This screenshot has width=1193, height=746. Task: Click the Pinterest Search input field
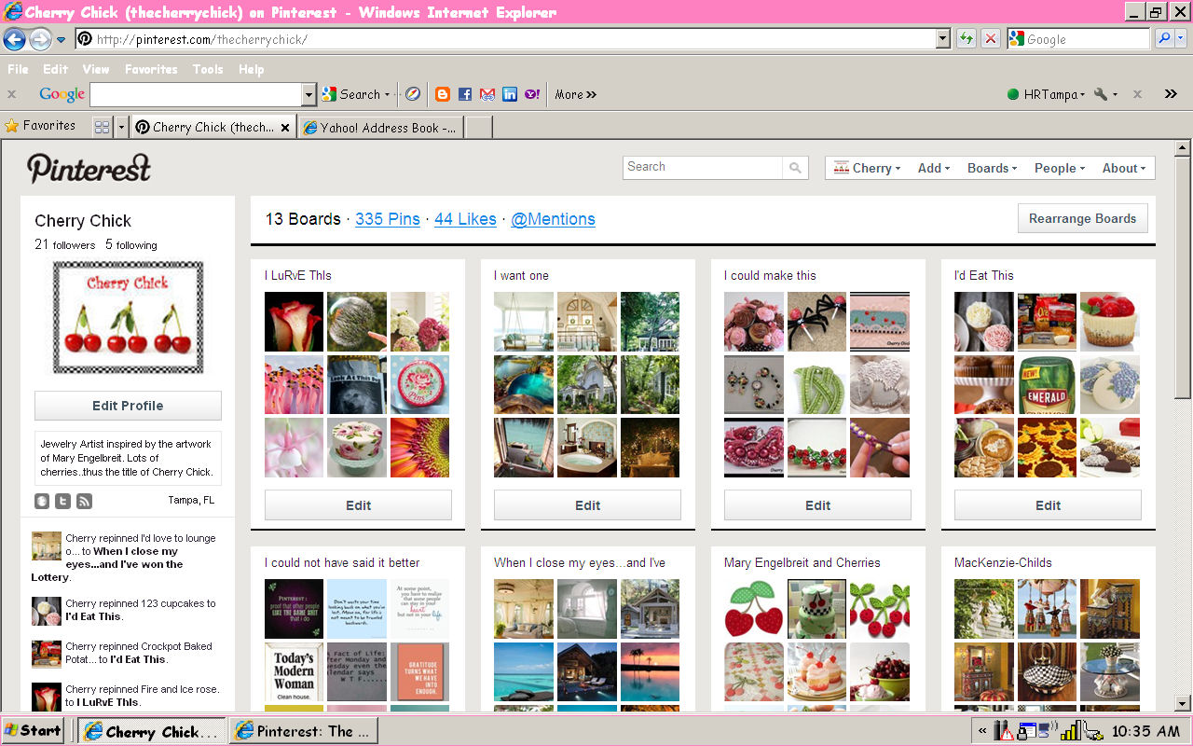coord(703,168)
